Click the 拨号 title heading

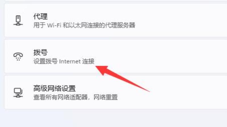click(40, 52)
